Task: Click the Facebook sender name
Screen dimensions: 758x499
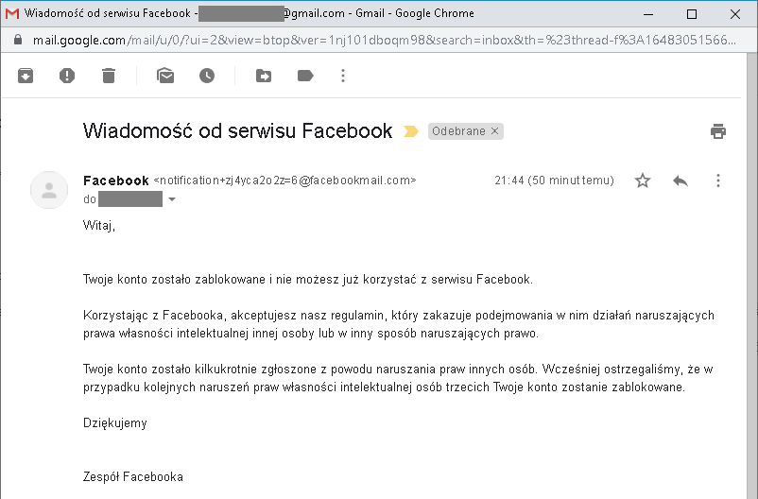Action: pyautogui.click(x=116, y=181)
